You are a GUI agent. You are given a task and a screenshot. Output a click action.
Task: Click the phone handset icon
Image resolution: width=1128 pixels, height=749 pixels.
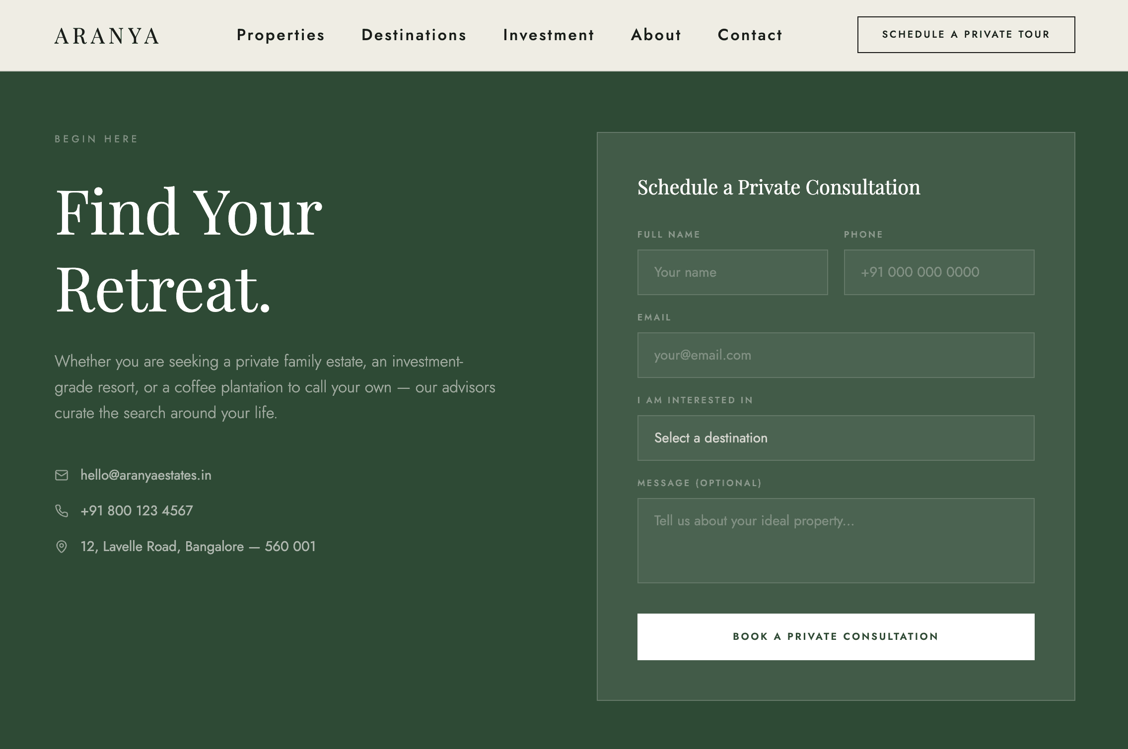62,511
